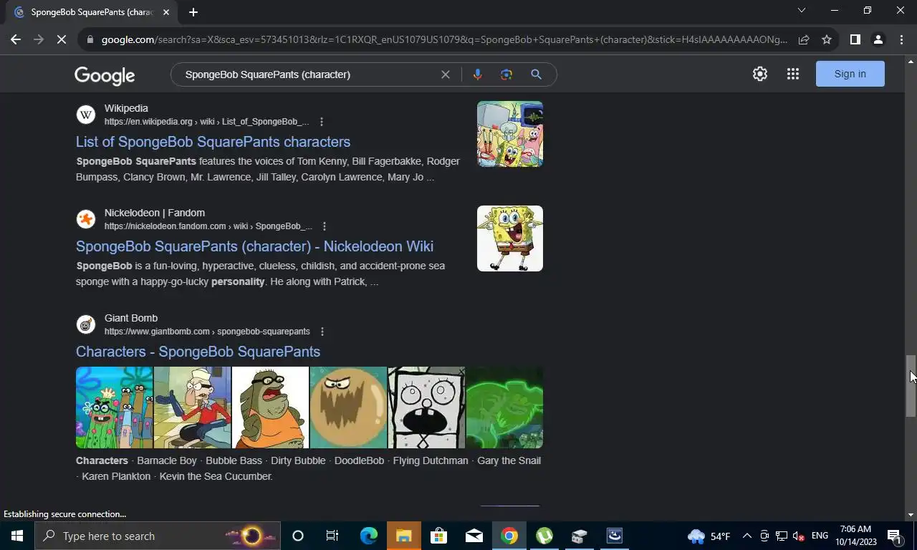Viewport: 917px width, 550px height.
Task: Open File Explorer from taskbar
Action: click(x=403, y=536)
